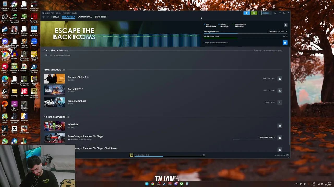Click the Schedule I title link
The width and height of the screenshot is (334, 187).
point(74,124)
